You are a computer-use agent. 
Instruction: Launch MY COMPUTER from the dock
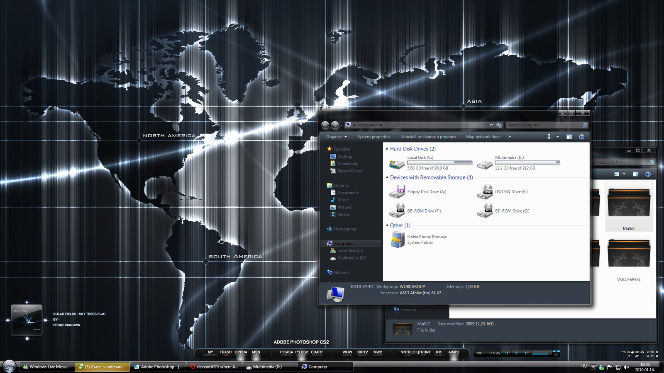click(x=210, y=353)
